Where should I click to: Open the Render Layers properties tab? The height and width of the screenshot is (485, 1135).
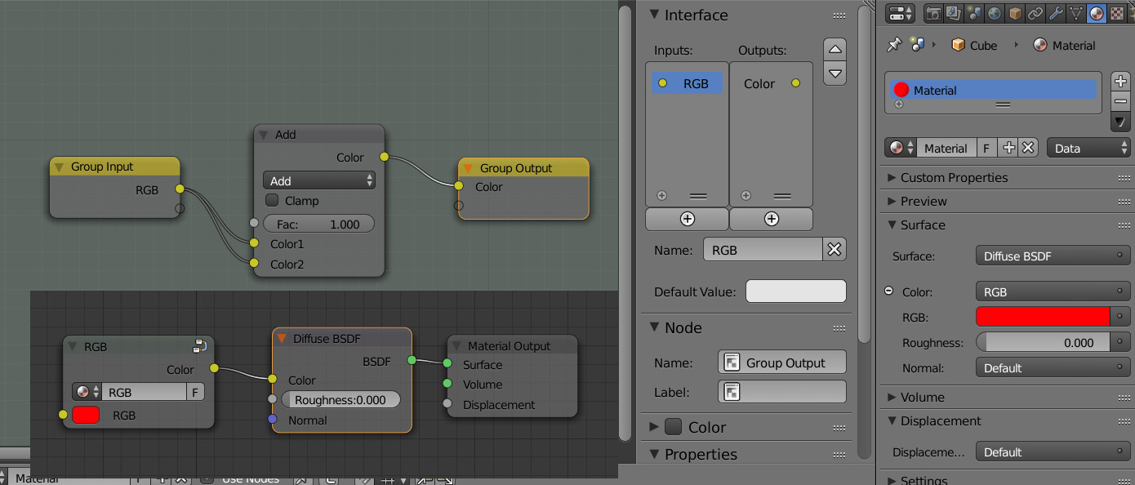click(953, 13)
